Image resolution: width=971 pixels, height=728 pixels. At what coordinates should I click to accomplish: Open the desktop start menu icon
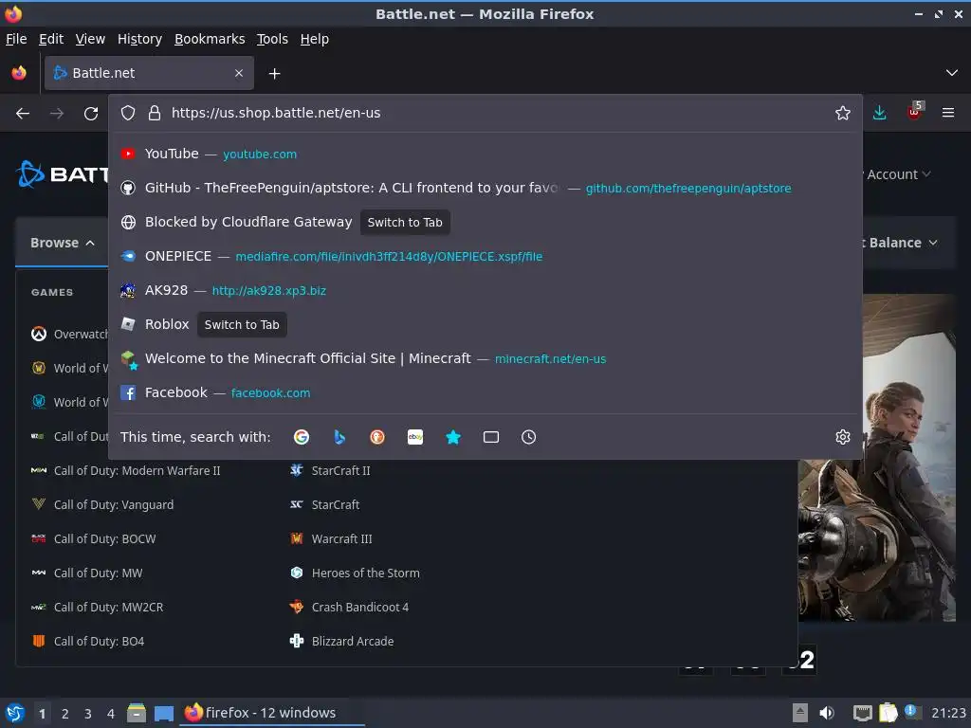coord(15,713)
